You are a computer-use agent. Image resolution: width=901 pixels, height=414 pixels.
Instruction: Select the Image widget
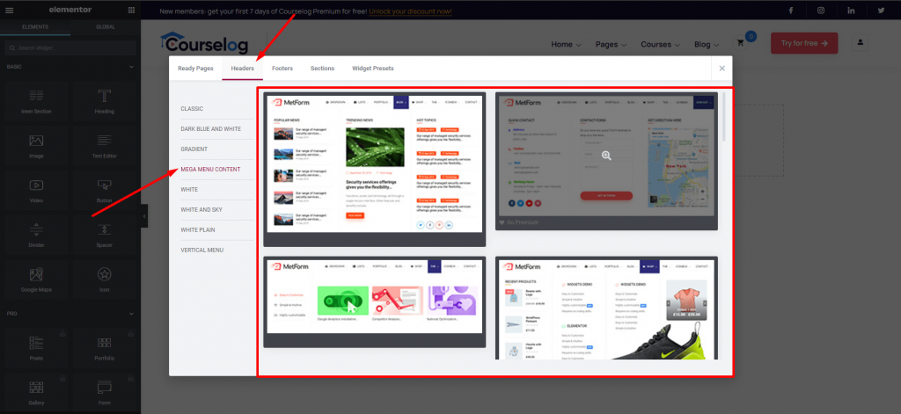[x=35, y=146]
